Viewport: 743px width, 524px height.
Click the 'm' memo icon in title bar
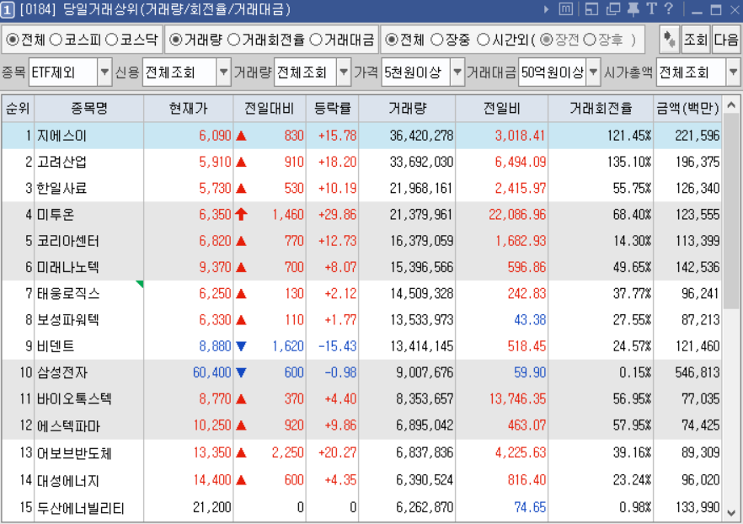tap(566, 9)
